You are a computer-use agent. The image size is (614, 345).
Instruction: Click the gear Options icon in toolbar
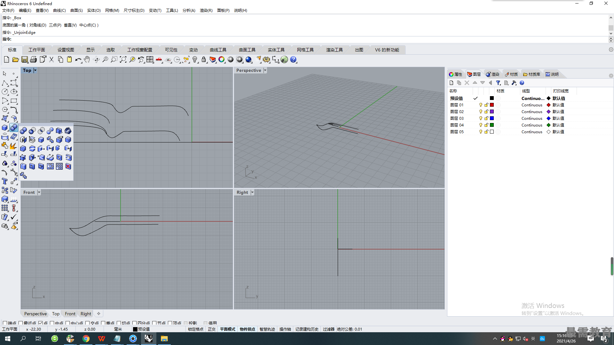point(266,60)
